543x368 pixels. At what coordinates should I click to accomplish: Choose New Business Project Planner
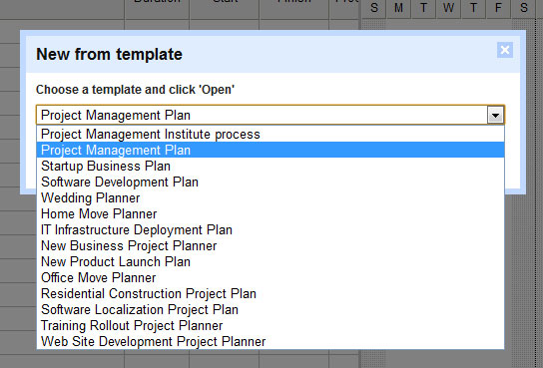(x=271, y=245)
